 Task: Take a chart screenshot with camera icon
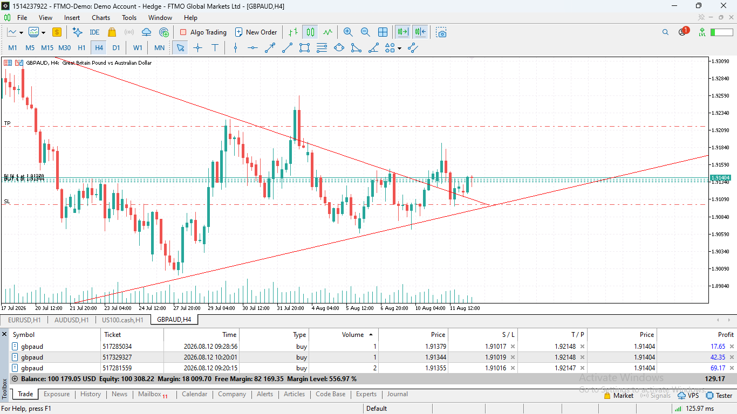[x=441, y=32]
